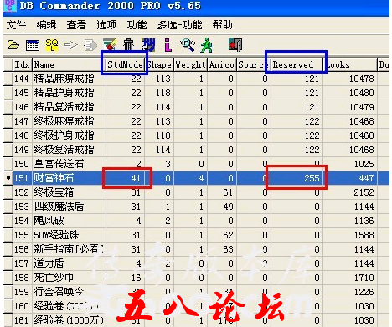Viewport: 392px width, 327px height.
Task: Click Looks value 10478 in row 144
Action: pos(350,79)
